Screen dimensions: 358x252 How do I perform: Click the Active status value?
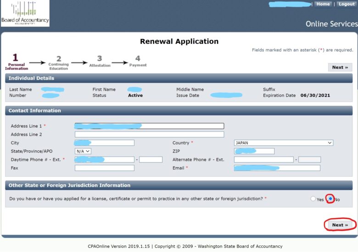pos(135,95)
